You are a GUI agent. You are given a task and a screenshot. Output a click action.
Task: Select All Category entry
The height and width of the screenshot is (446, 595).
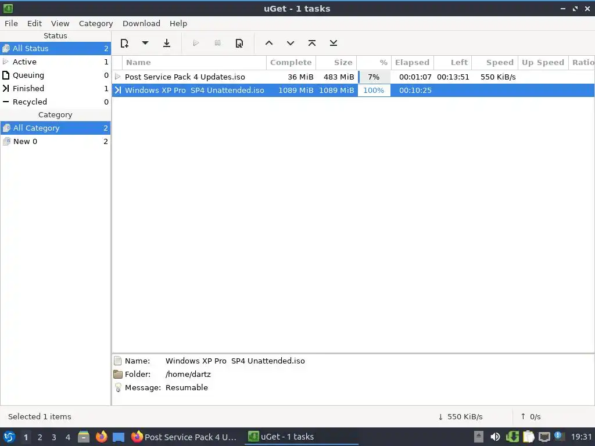(55, 128)
